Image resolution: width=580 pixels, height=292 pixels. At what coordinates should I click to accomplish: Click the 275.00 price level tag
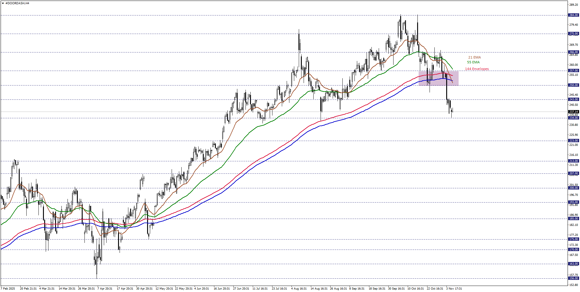573,34
